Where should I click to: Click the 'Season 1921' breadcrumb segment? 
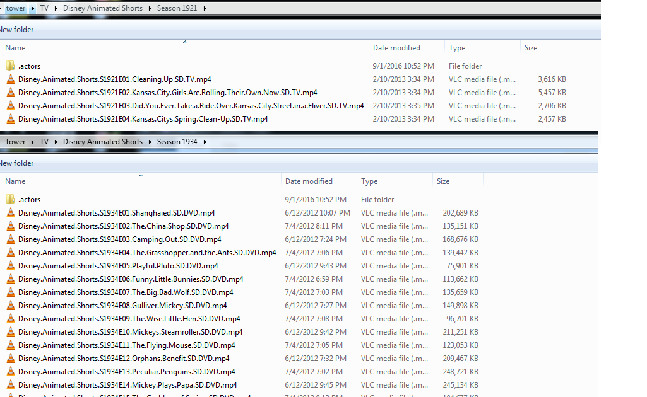(177, 8)
